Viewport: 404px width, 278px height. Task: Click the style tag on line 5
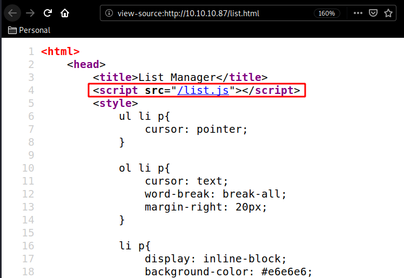(x=116, y=103)
